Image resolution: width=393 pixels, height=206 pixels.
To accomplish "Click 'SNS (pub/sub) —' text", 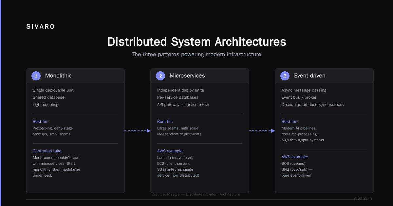I will [297, 169].
